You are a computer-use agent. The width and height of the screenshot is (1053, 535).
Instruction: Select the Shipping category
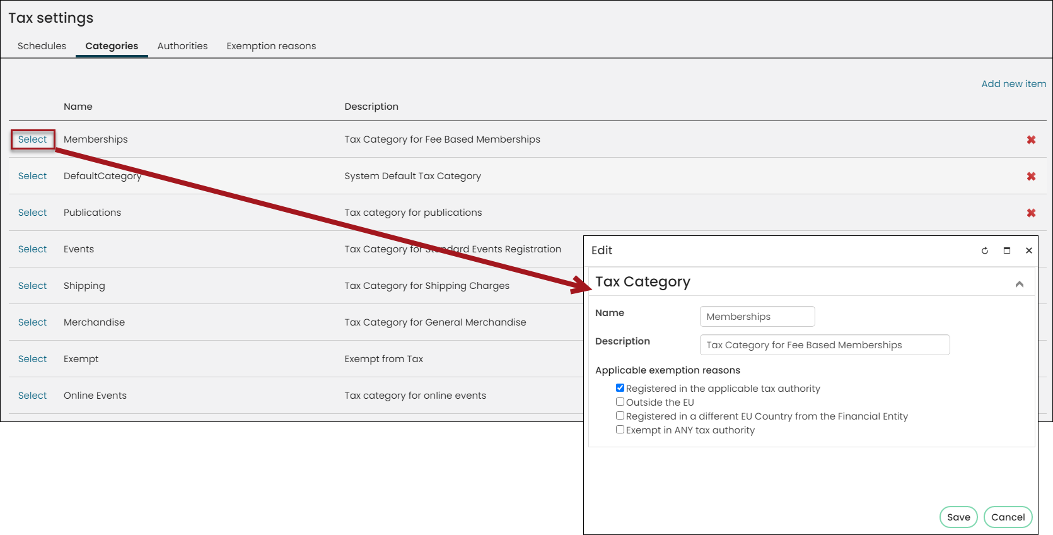pyautogui.click(x=32, y=286)
